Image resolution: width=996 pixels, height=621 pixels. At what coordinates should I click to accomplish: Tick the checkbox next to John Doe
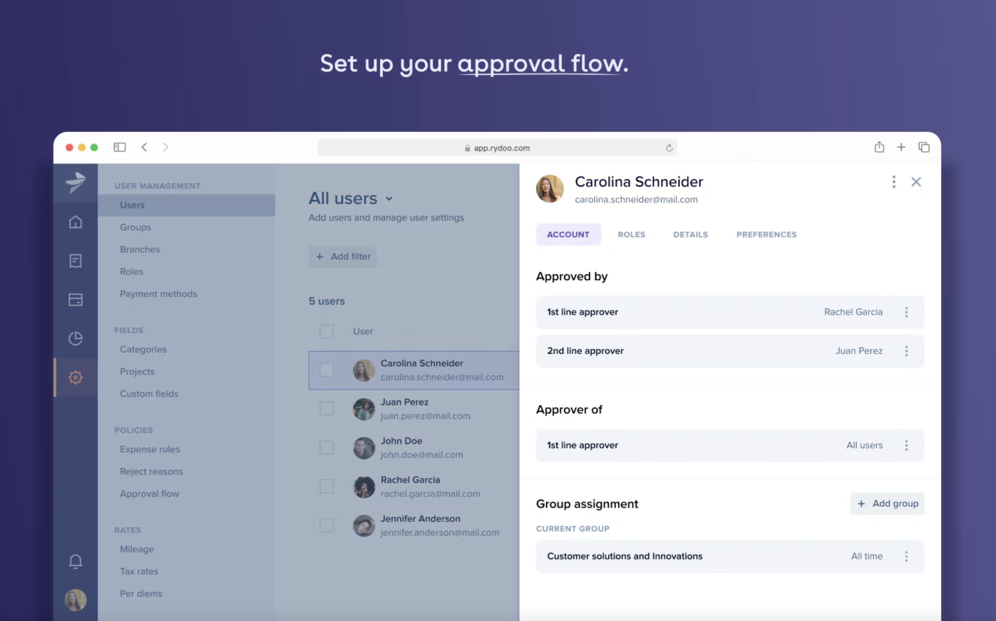coord(326,448)
